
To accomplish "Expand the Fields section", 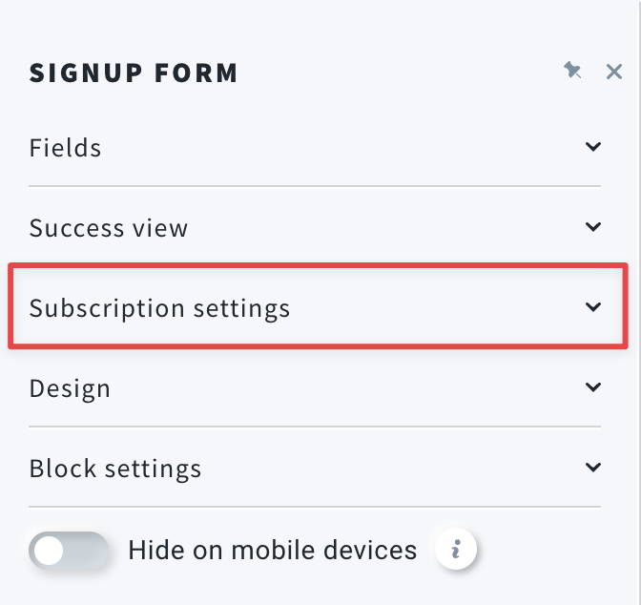I will pos(315,147).
